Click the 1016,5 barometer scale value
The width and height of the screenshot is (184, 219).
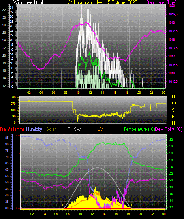[x=173, y=65]
